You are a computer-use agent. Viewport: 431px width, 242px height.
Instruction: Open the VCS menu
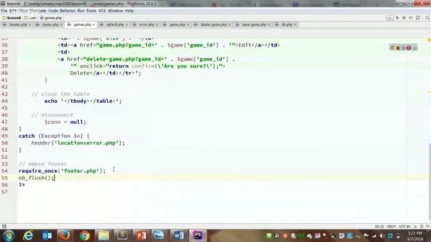(x=102, y=11)
